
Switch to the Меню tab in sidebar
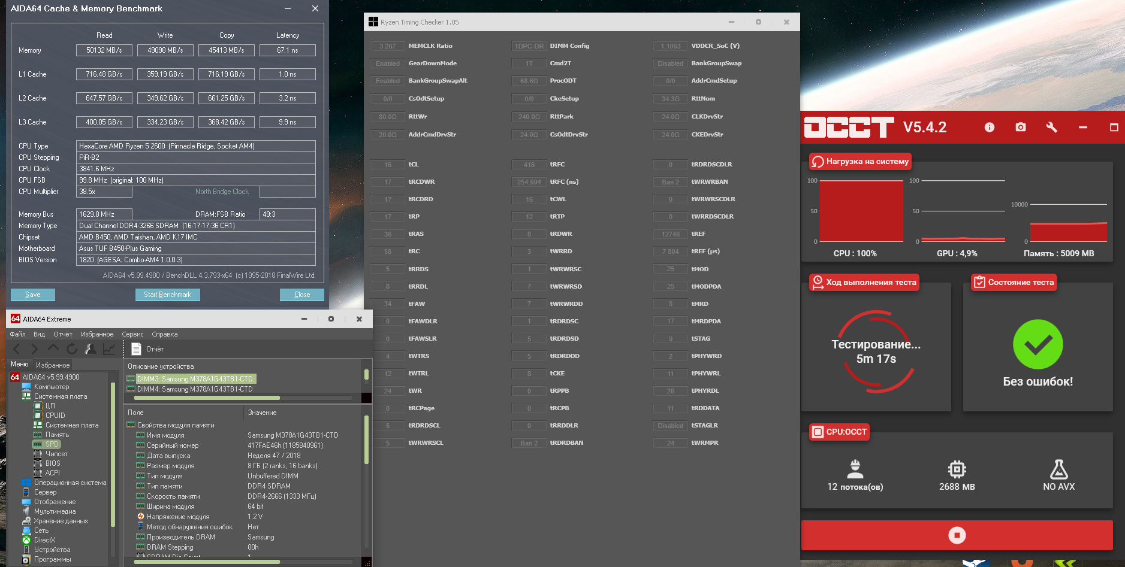click(x=20, y=364)
